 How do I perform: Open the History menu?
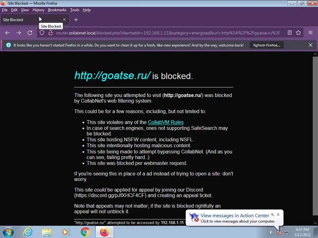click(x=38, y=10)
